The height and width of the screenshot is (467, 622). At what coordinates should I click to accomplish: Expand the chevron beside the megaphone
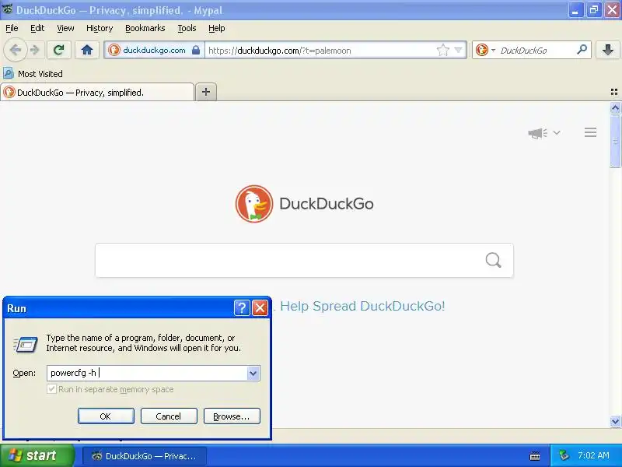557,132
